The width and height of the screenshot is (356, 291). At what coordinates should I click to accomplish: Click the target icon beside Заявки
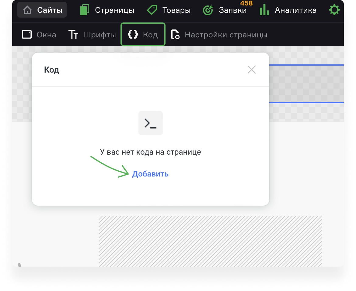(x=208, y=9)
